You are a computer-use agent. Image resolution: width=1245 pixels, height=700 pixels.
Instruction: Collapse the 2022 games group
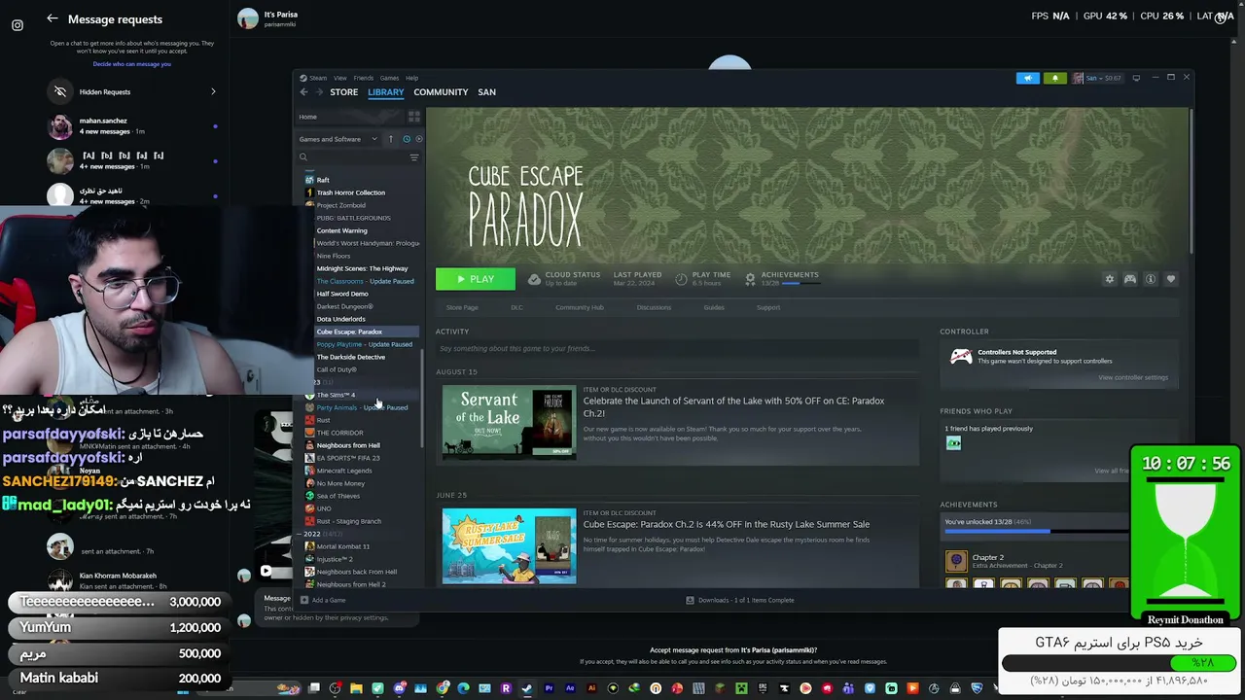tap(299, 534)
